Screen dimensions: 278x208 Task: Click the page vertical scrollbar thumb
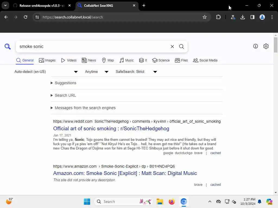pos(276,45)
